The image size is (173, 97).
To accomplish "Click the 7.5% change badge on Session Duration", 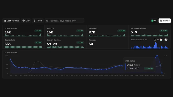I will click(x=80, y=42).
